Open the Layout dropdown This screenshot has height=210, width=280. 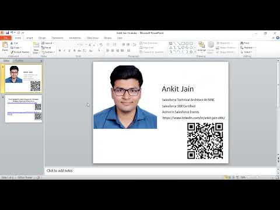point(48,43)
